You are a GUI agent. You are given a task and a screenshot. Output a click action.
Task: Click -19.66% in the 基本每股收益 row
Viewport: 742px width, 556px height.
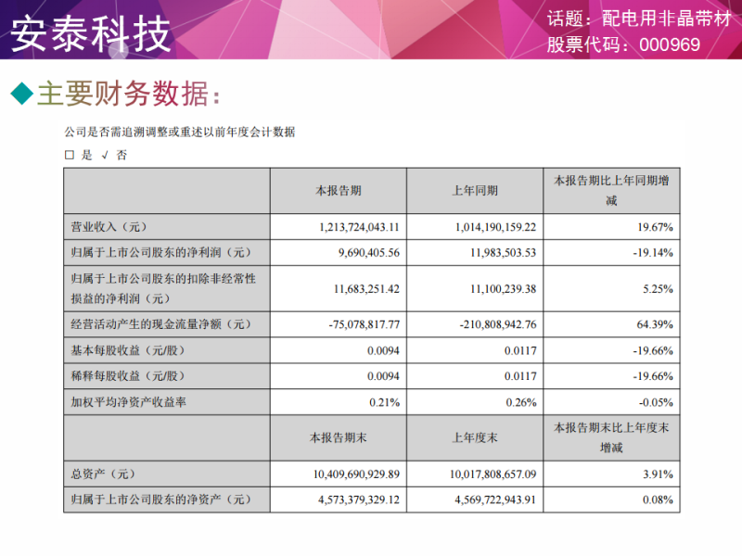(x=653, y=350)
